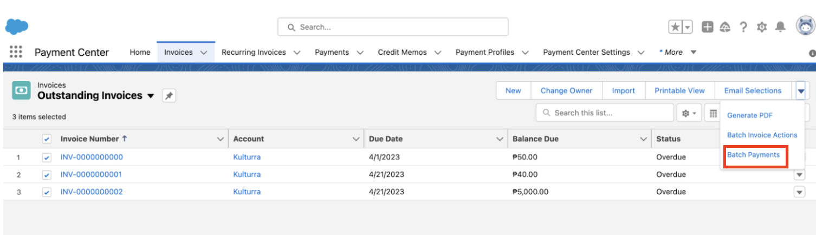This screenshot has height=235, width=816.
Task: Click the Favorites star icon
Action: coord(676,27)
